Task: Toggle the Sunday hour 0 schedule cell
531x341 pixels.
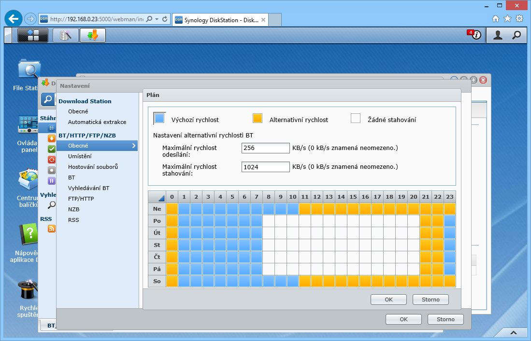Action: tap(172, 209)
